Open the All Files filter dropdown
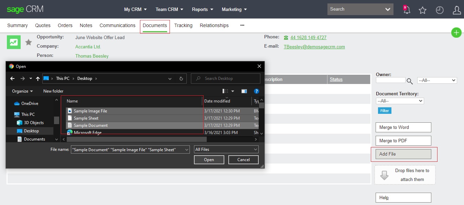The width and height of the screenshot is (464, 205). pos(226,149)
